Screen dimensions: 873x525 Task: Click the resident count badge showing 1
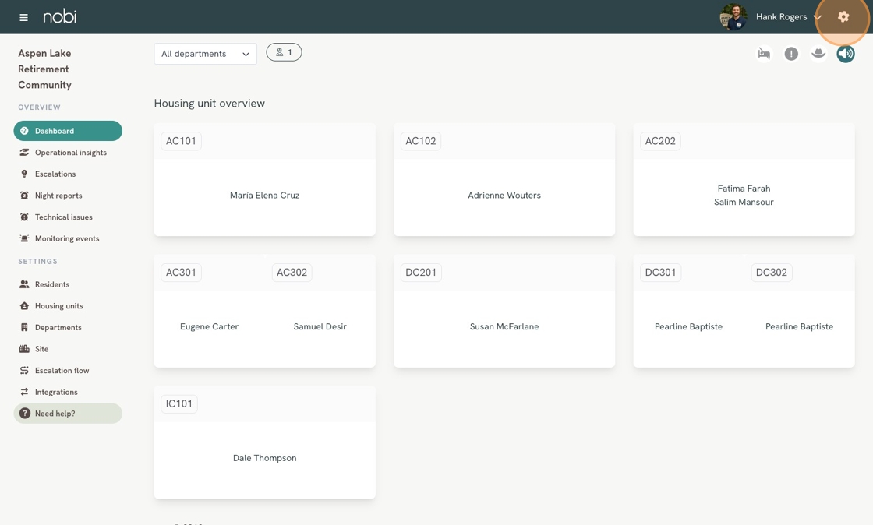pyautogui.click(x=284, y=52)
